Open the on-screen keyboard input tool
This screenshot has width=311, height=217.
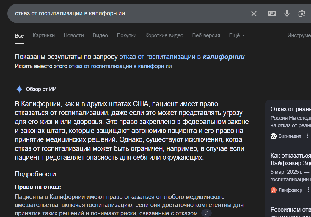[x=272, y=13]
